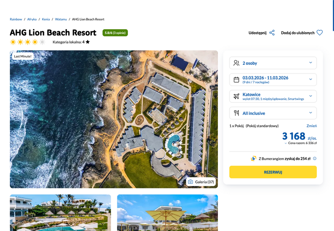Go to Rainbow breadcrumb link

[16, 19]
